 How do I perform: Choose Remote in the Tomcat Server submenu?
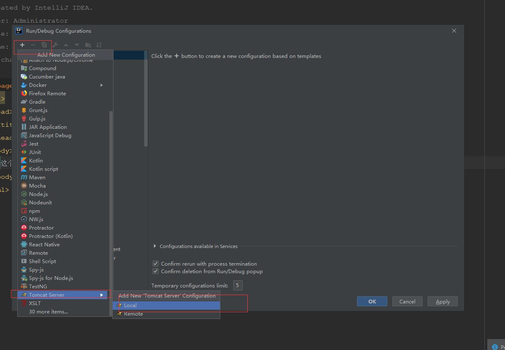(166, 313)
